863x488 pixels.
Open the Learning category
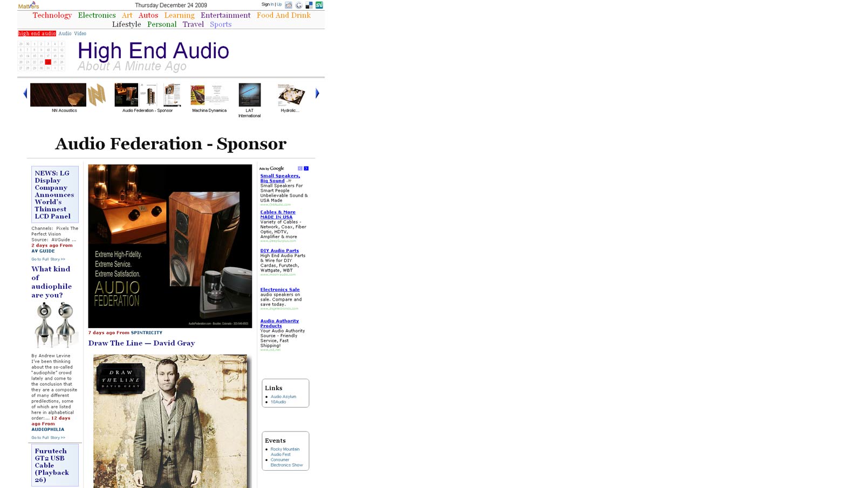click(x=179, y=15)
